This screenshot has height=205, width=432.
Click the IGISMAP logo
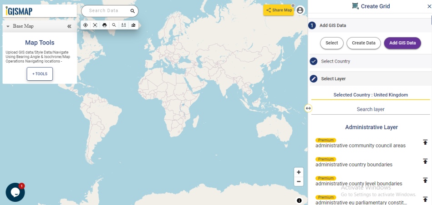point(19,11)
